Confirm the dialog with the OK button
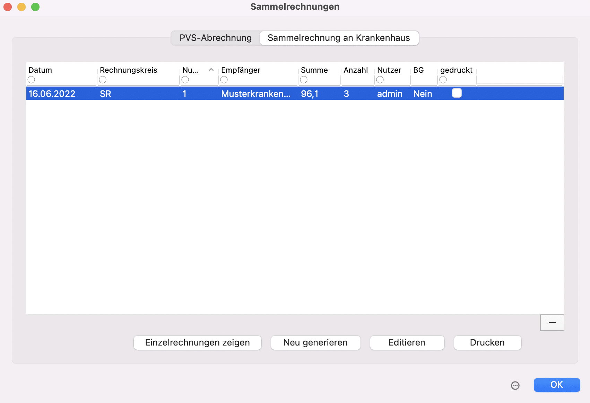590x403 pixels. [x=557, y=385]
